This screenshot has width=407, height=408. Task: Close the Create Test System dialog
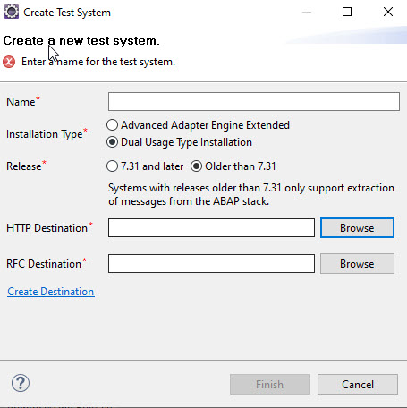tap(388, 12)
